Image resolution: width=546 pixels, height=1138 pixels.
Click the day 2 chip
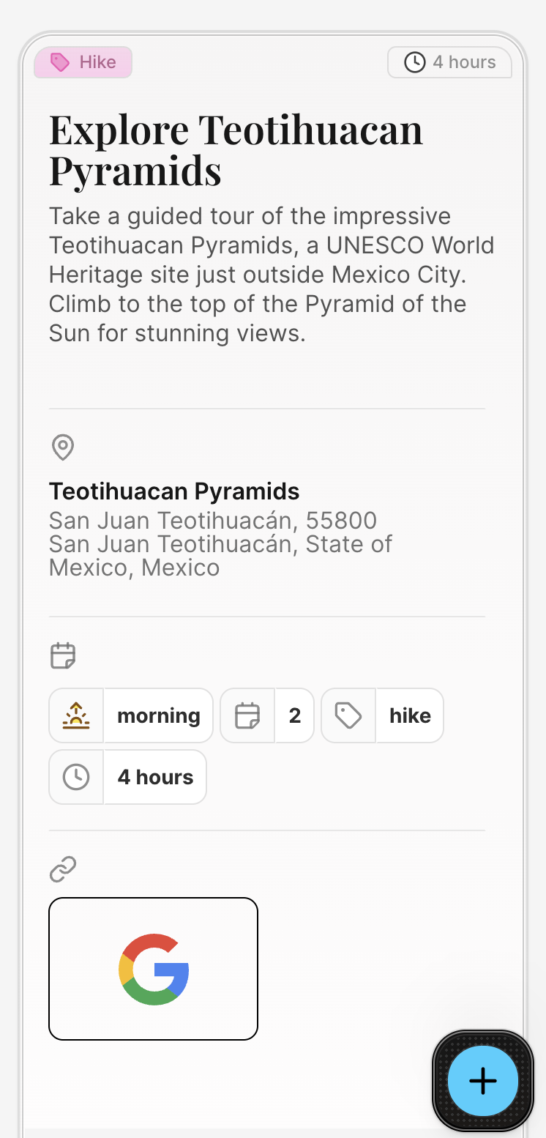(295, 715)
